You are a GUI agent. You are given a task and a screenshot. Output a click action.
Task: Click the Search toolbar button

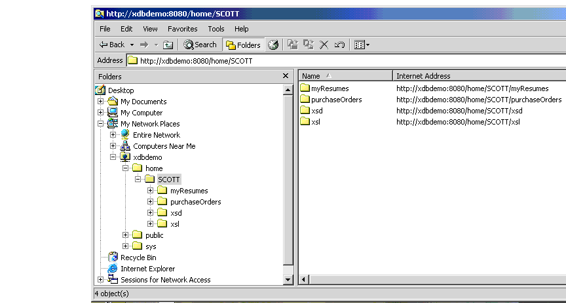pos(200,45)
